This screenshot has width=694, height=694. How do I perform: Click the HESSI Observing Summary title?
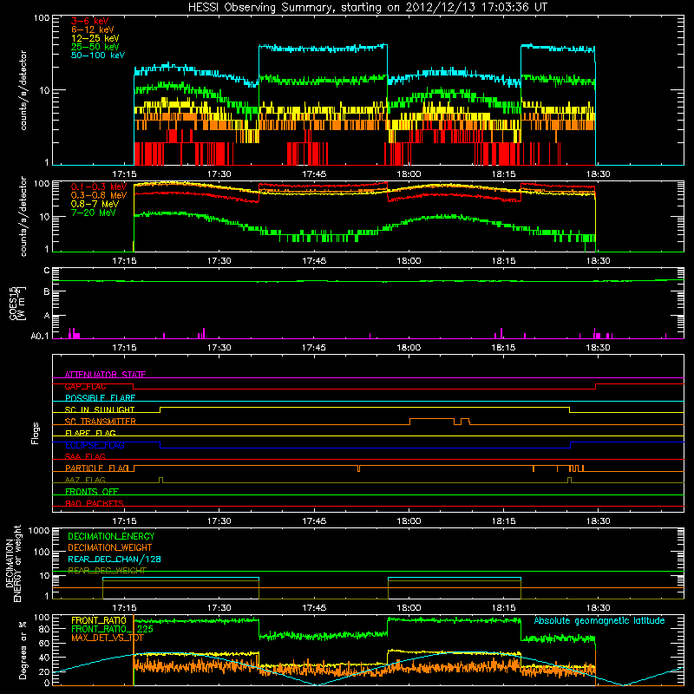pos(367,8)
